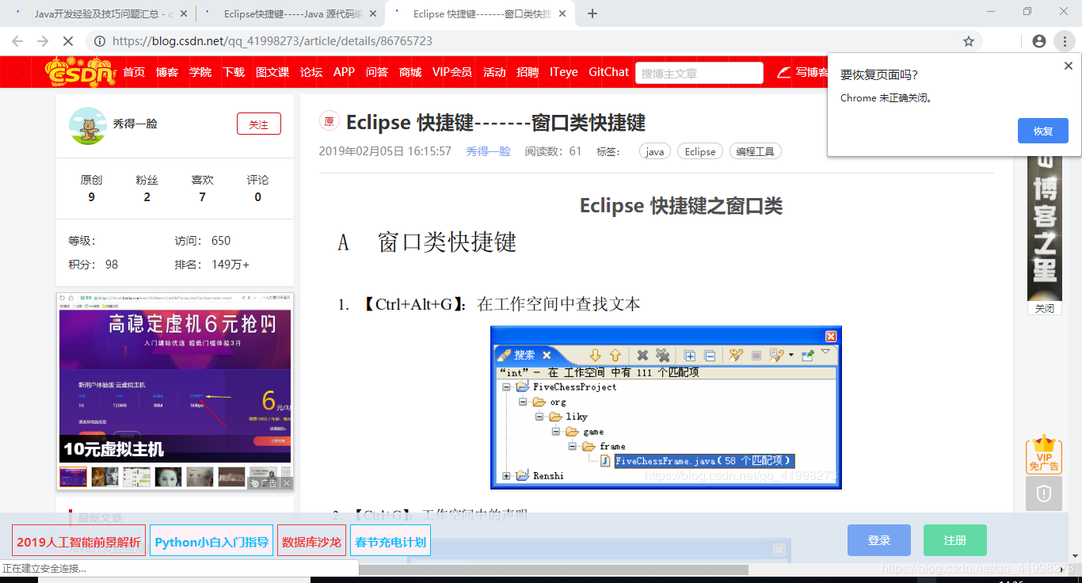Click the article title Eclipse 快捷键 窗口类快捷键
This screenshot has width=1082, height=583.
coord(496,123)
